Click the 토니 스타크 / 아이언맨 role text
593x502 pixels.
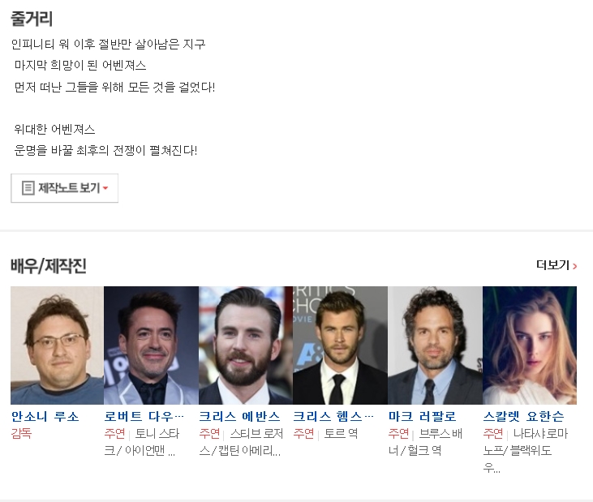pyautogui.click(x=142, y=442)
